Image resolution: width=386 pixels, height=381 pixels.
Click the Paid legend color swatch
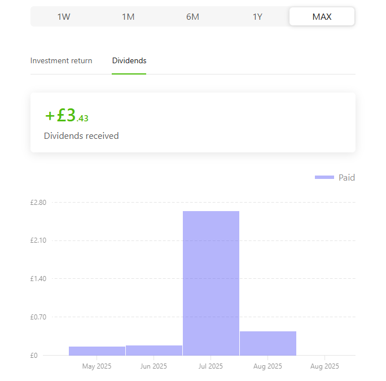click(x=324, y=177)
